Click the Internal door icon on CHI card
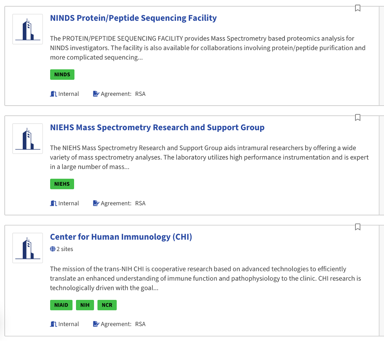Screen dimensions: 384x341 click(54, 324)
